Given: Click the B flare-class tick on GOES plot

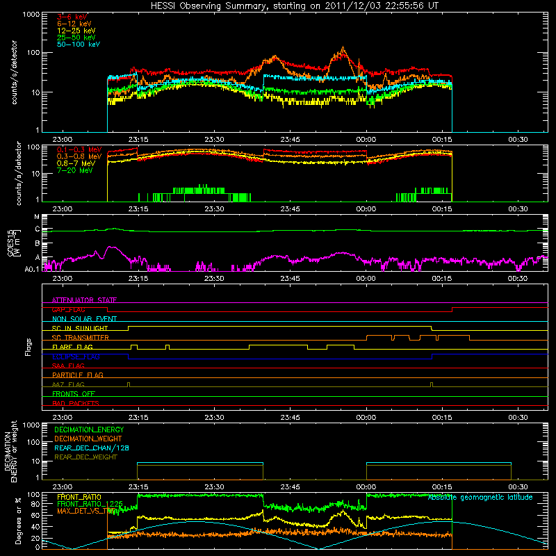Looking at the screenshot, I should coord(38,244).
